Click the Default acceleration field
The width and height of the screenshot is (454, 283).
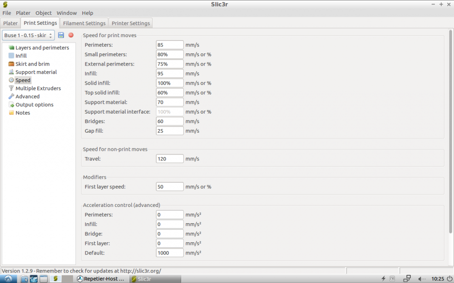pos(170,253)
